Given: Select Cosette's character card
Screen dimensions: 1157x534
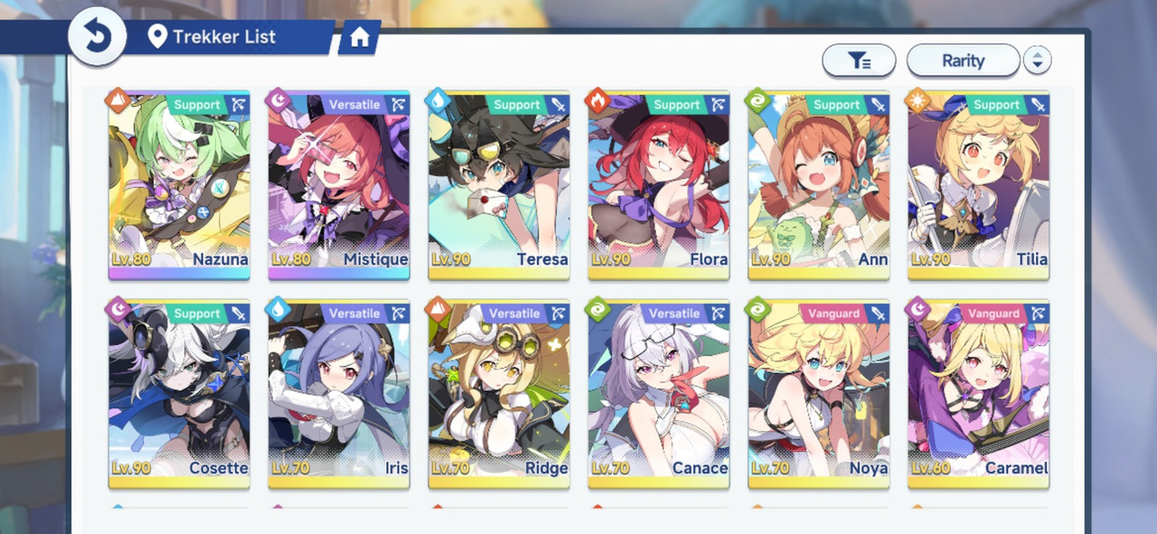Looking at the screenshot, I should pos(179,394).
